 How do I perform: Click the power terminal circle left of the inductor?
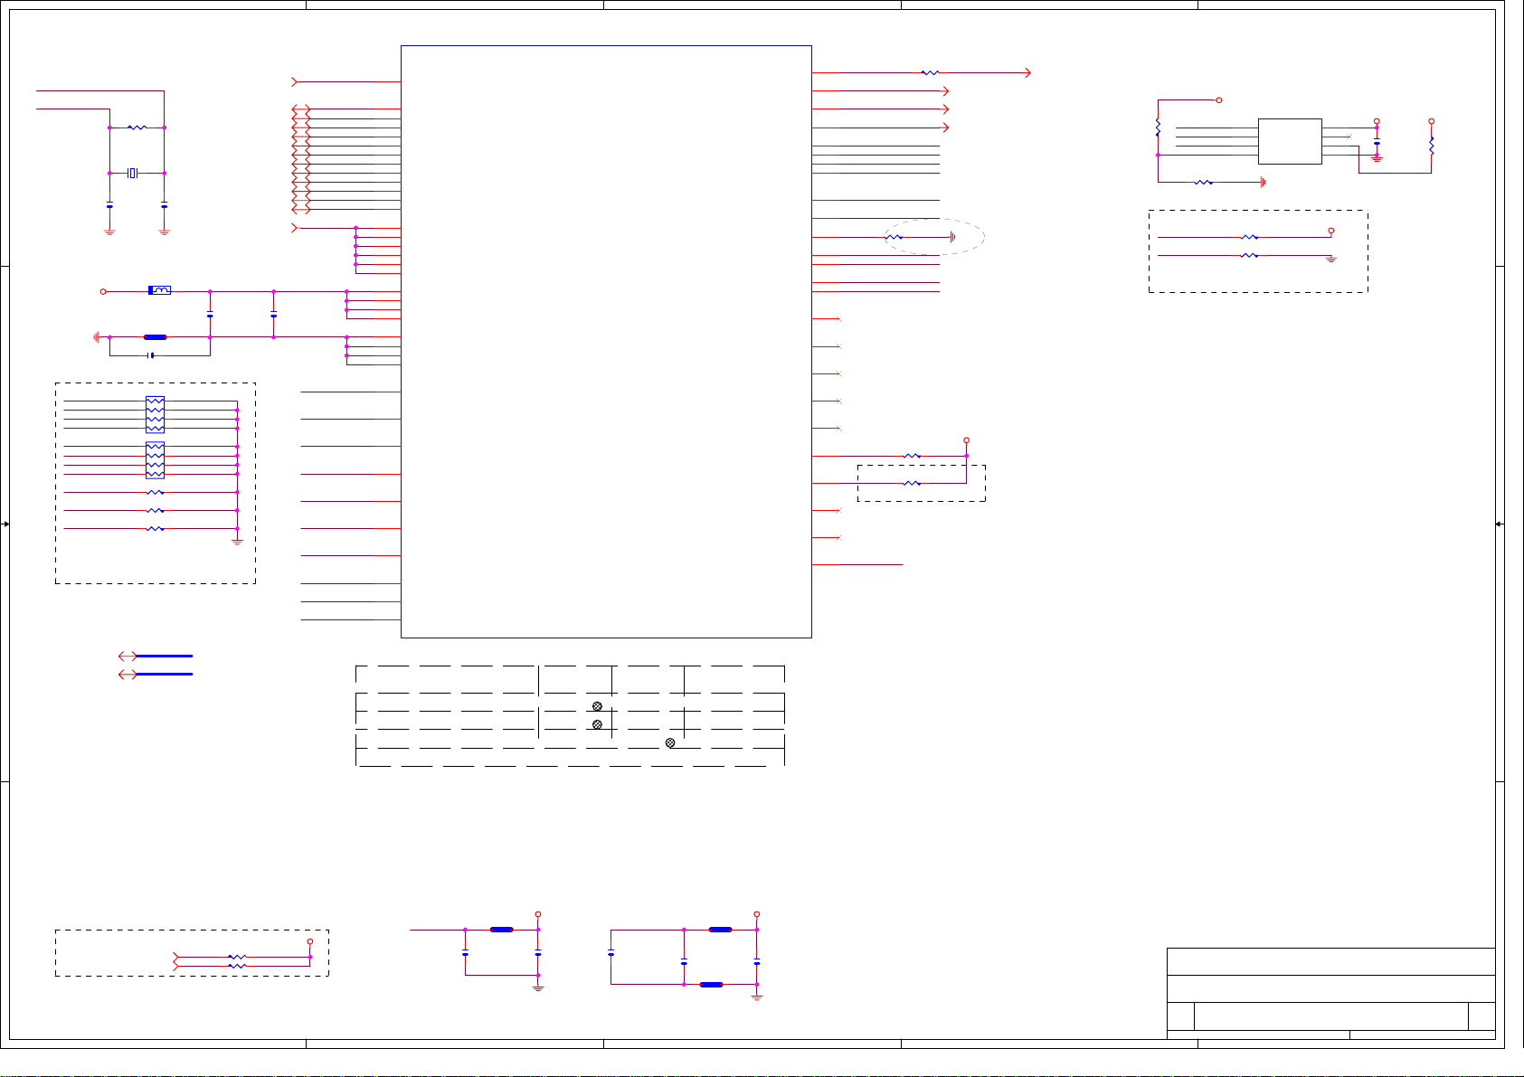click(x=103, y=291)
